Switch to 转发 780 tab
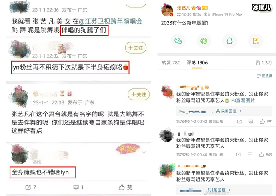 171,63
